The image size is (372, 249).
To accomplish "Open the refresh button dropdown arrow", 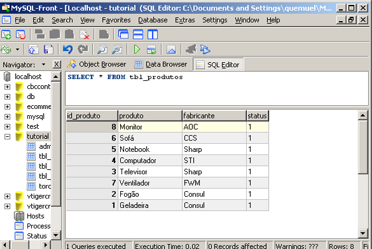I will (x=17, y=50).
